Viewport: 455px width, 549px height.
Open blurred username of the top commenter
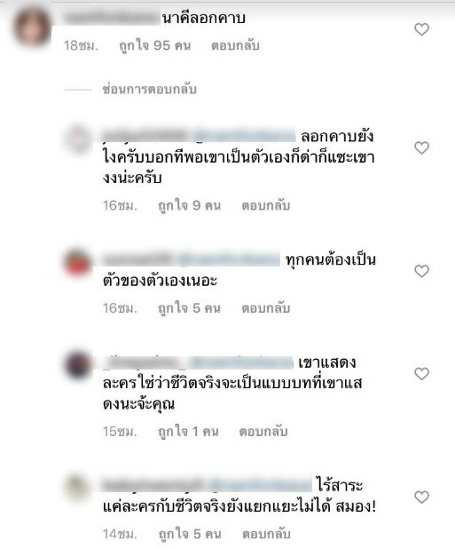pyautogui.click(x=112, y=18)
